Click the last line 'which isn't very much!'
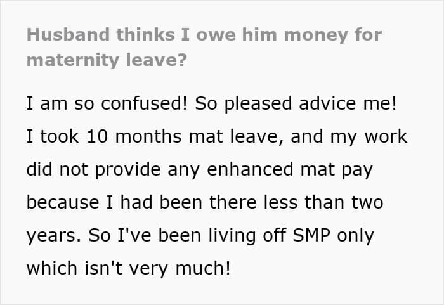The width and height of the screenshot is (444, 305). pyautogui.click(x=127, y=268)
